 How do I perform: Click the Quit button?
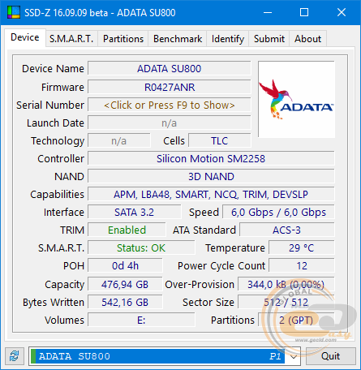coord(330,356)
